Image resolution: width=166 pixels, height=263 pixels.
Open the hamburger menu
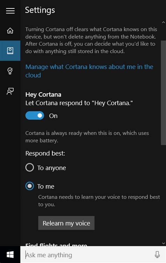pyautogui.click(x=10, y=11)
